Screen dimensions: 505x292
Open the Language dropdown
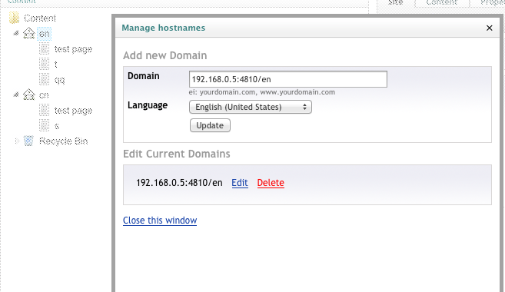(x=251, y=107)
